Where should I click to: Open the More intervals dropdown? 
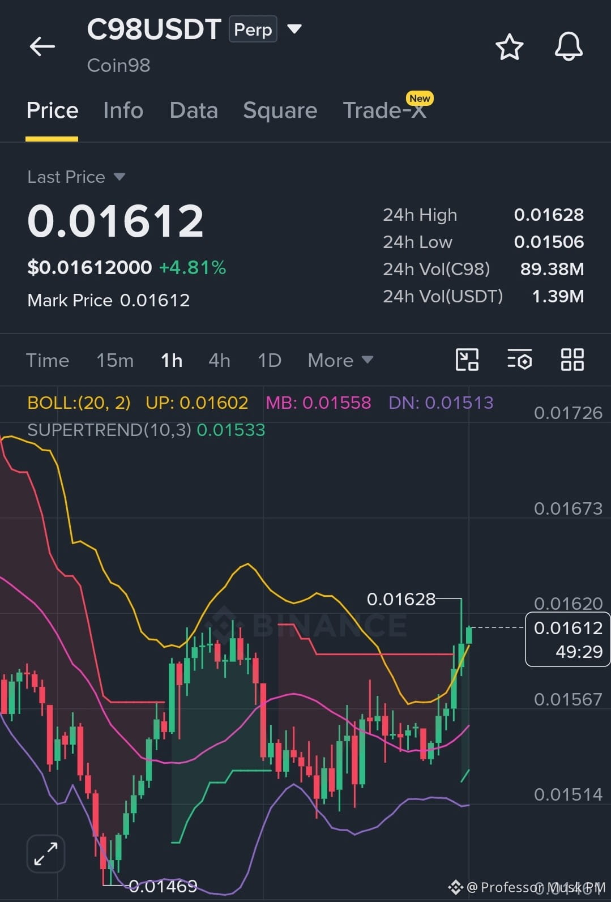click(x=340, y=360)
